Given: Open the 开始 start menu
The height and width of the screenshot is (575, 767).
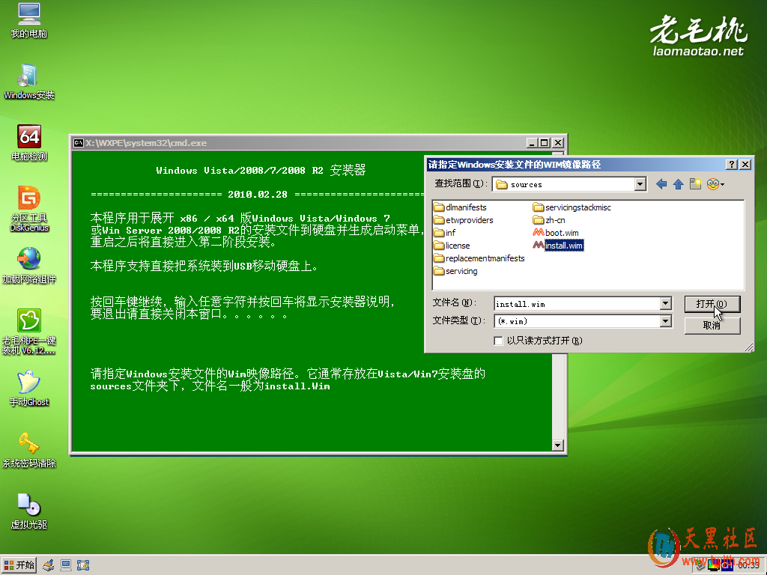Looking at the screenshot, I should [19, 565].
